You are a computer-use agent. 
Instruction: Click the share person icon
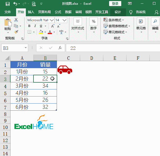tap(157, 12)
